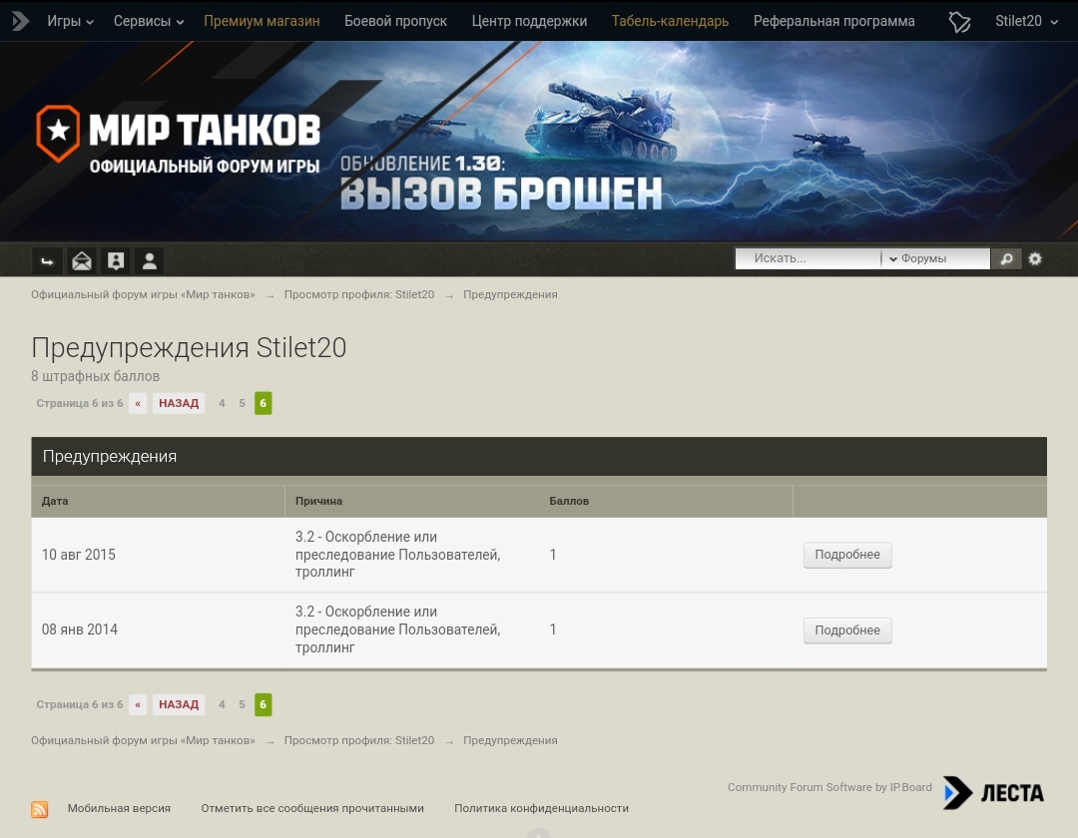
Task: Open Боевой пропуск menu item
Action: tap(395, 21)
